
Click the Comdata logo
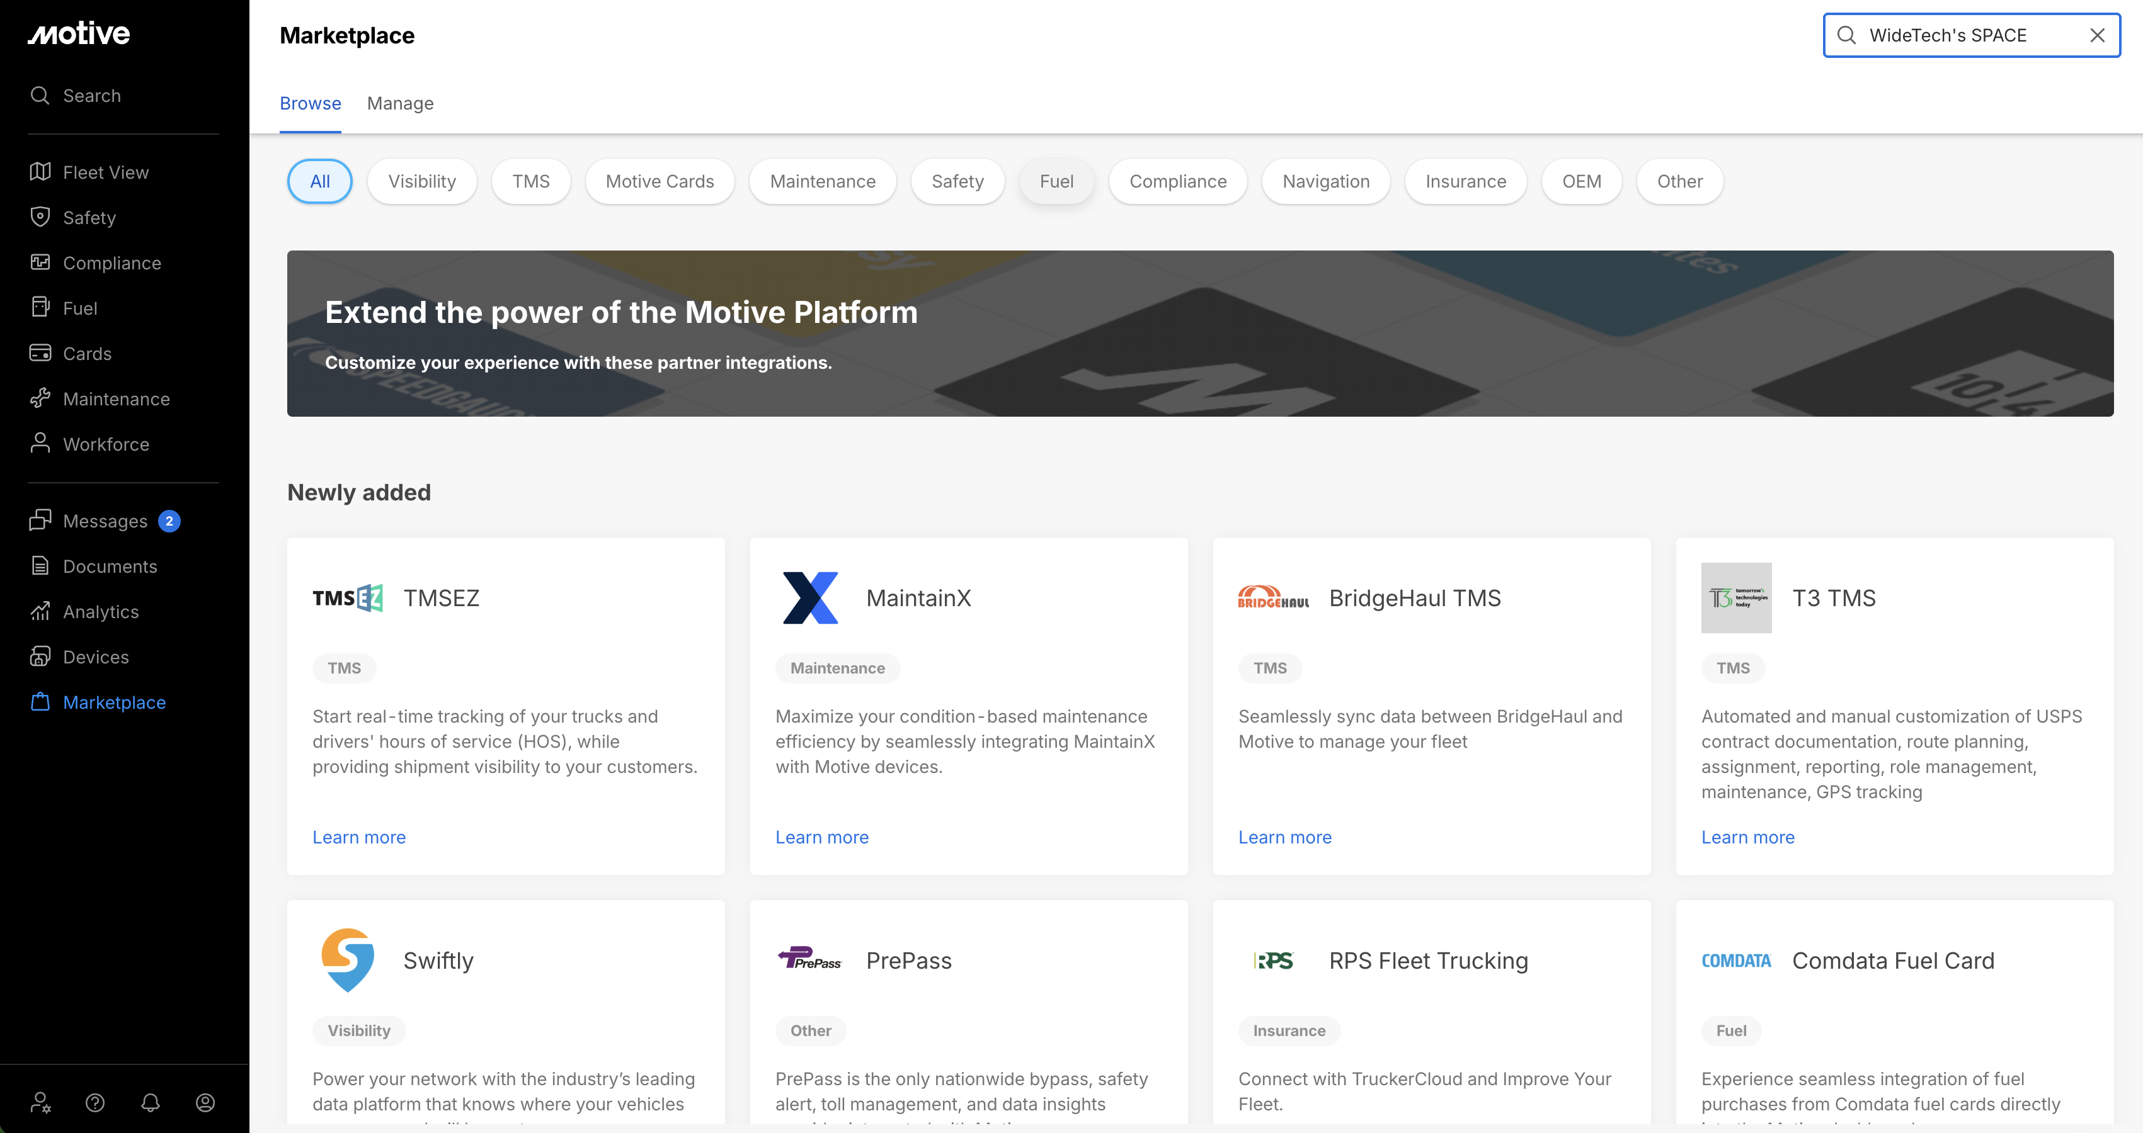(1736, 960)
